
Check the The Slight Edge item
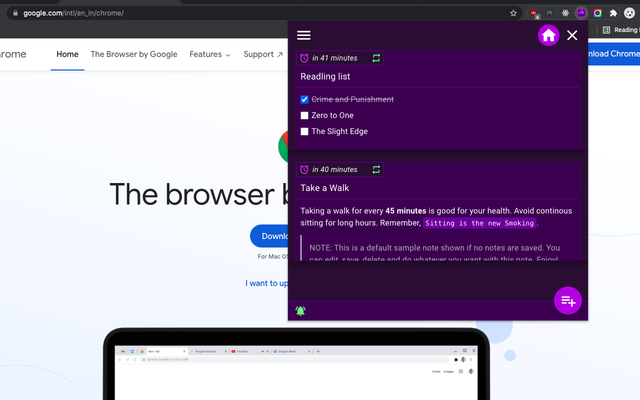[x=304, y=131]
